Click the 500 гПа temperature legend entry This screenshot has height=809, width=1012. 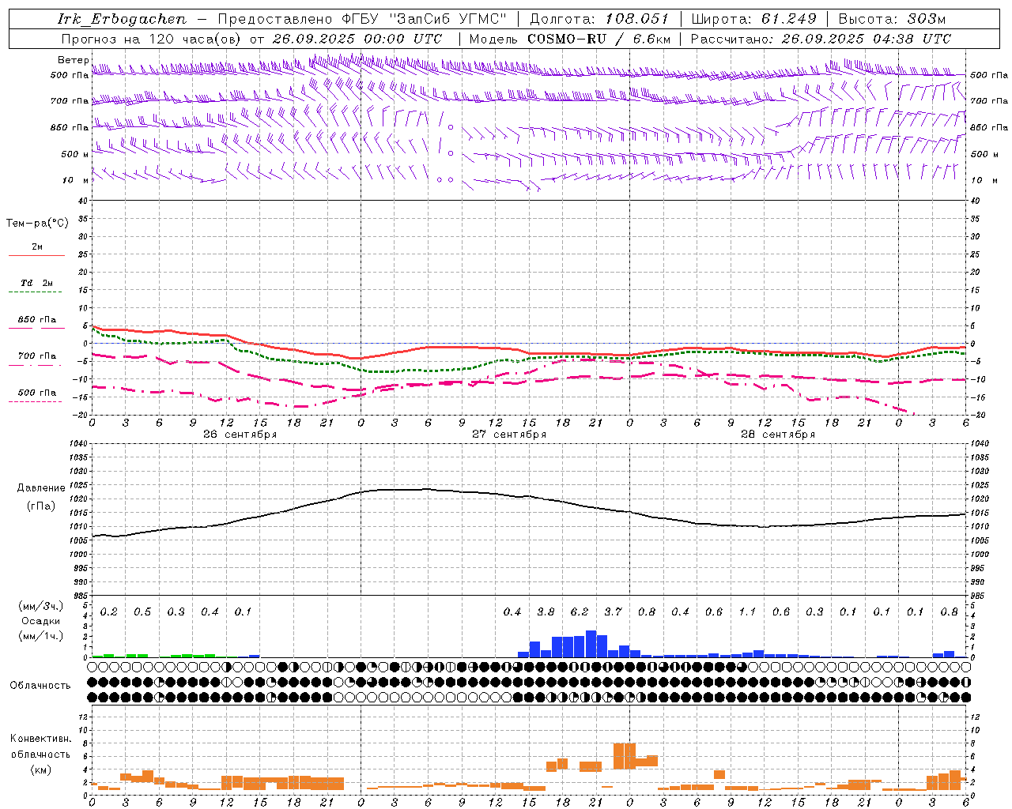coord(37,392)
